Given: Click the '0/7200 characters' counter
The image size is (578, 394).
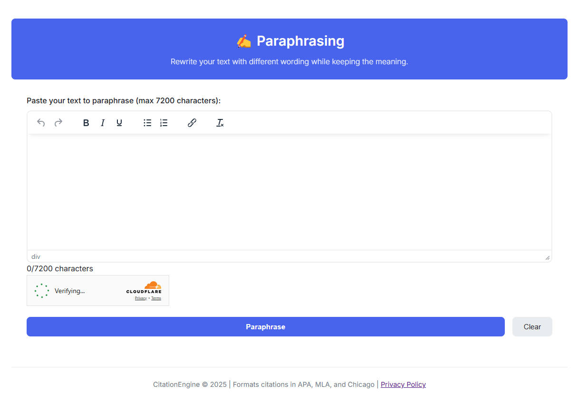Looking at the screenshot, I should (x=60, y=269).
